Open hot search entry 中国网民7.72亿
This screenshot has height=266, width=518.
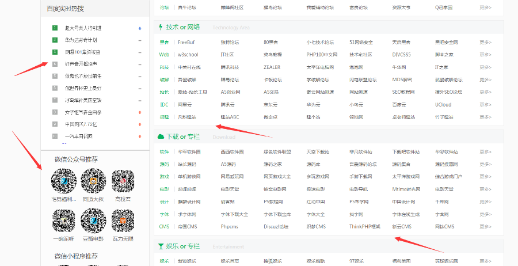tap(81, 124)
